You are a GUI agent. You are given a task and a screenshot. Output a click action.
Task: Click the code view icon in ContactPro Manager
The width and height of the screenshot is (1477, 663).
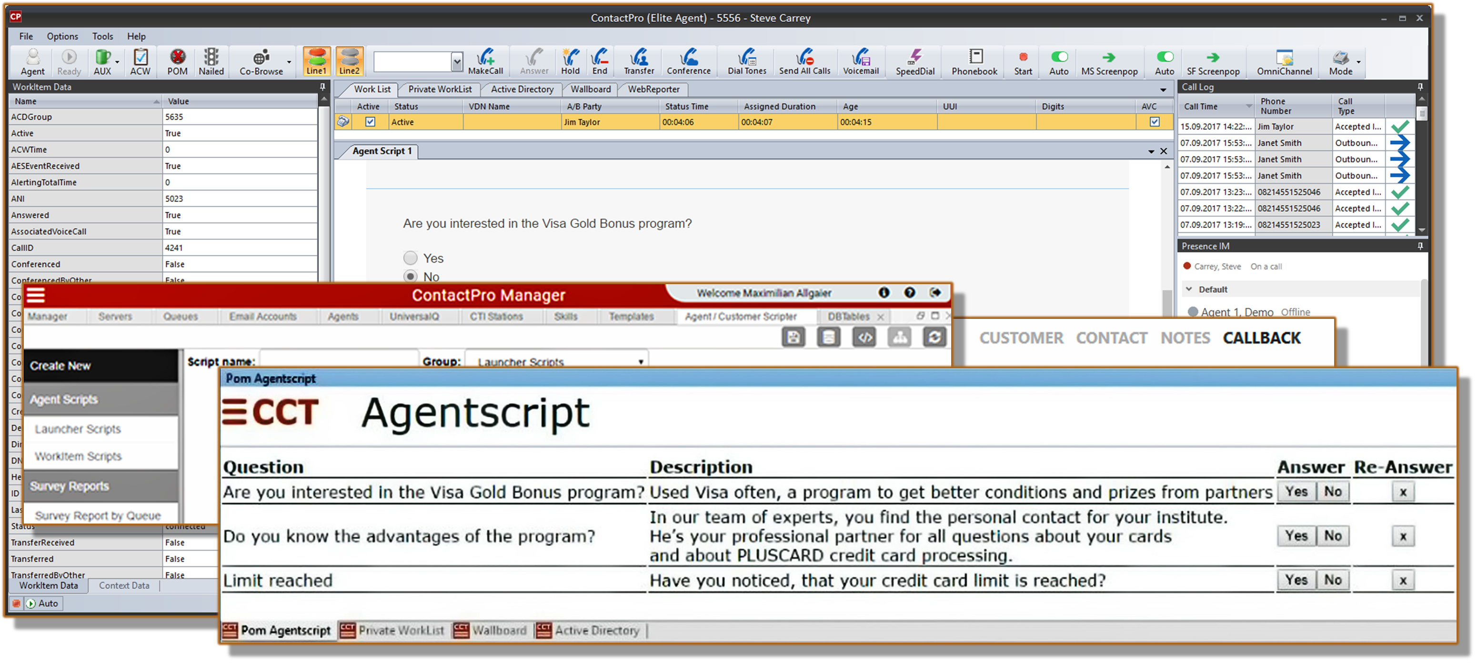tap(864, 337)
